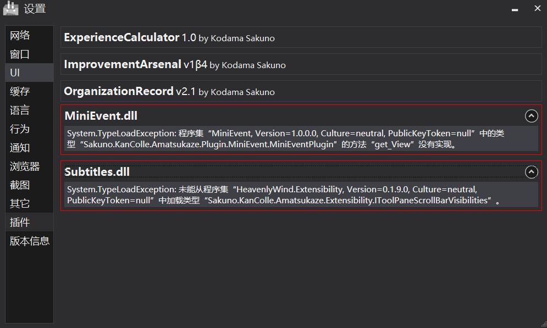Go to the 语言 settings tab

coord(29,110)
